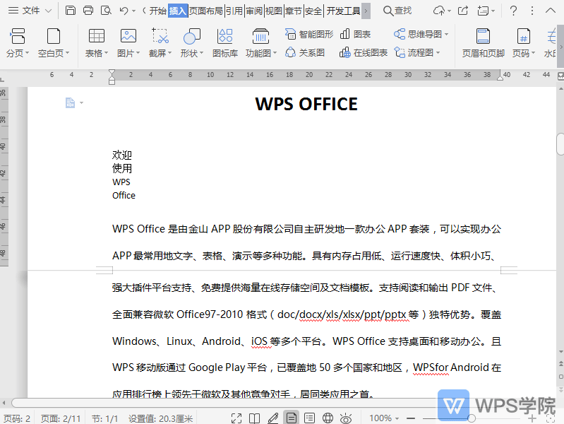Screen dimensions: 564x424
Task: Open the more options vertical dots
Action: click(532, 11)
